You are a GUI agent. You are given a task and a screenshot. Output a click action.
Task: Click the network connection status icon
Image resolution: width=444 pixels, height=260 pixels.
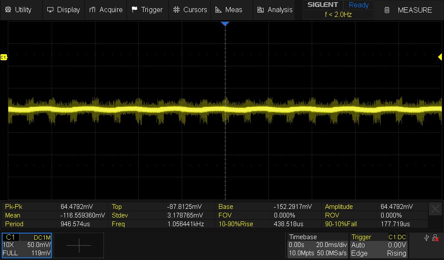point(435,237)
